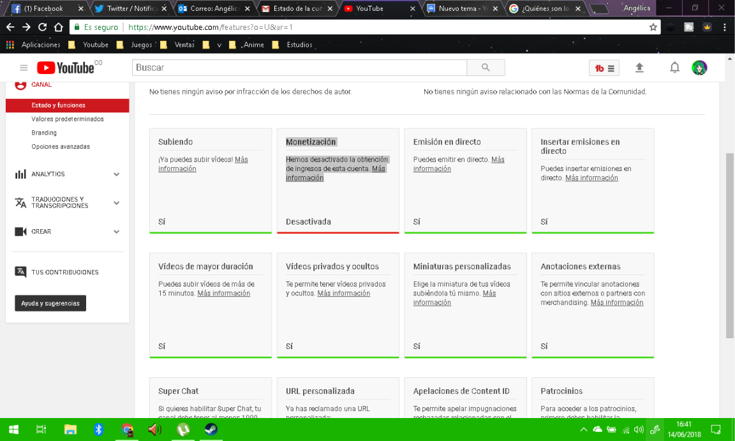Click the Bluetooth taskbar icon

[98, 430]
